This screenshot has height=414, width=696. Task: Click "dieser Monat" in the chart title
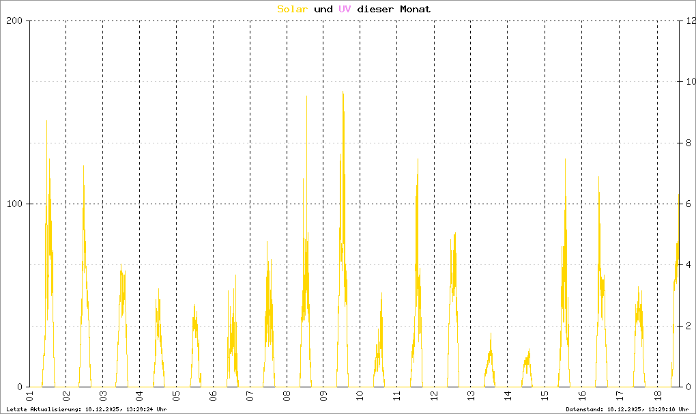click(x=394, y=9)
